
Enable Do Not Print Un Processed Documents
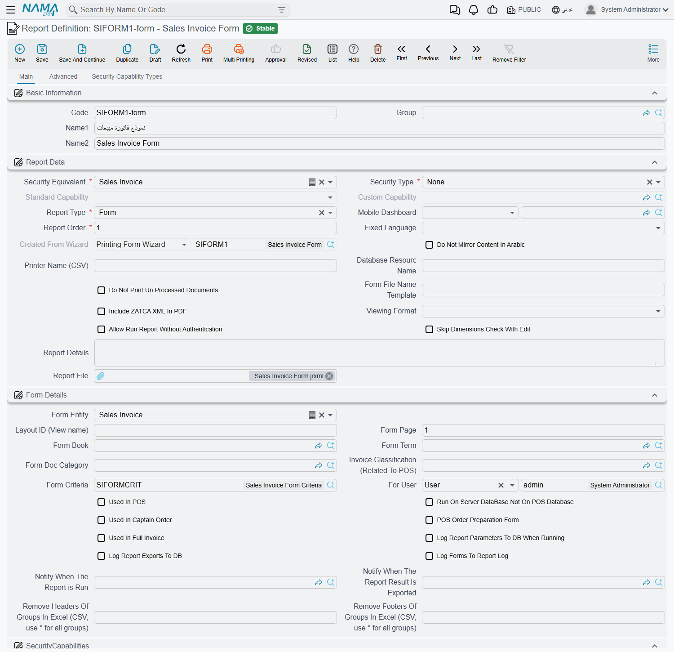[102, 290]
